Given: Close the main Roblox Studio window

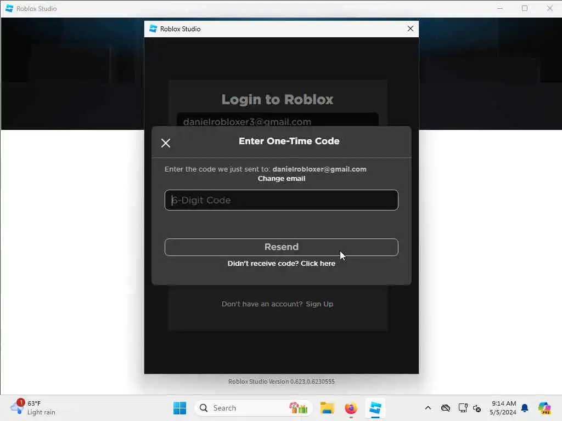Looking at the screenshot, I should [549, 8].
